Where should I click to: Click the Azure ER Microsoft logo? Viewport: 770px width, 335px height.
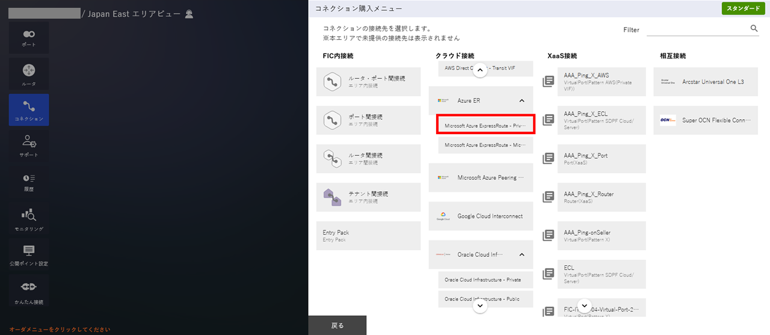pyautogui.click(x=443, y=100)
